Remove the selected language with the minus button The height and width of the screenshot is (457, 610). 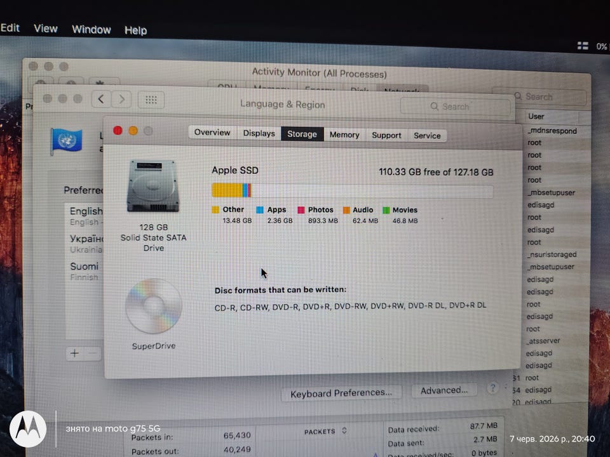point(93,354)
